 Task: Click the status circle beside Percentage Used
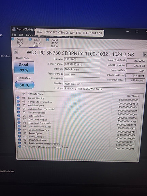pyautogui.click(x=19, y=112)
